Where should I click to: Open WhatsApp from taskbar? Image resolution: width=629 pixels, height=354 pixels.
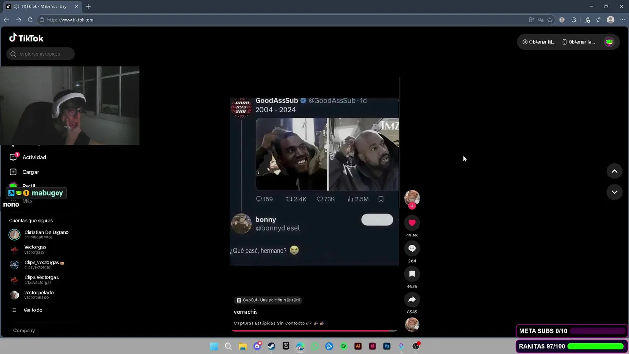[315, 346]
